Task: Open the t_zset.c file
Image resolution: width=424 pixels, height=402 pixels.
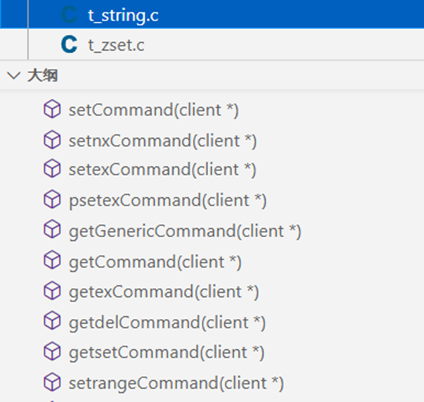Action: [115, 45]
